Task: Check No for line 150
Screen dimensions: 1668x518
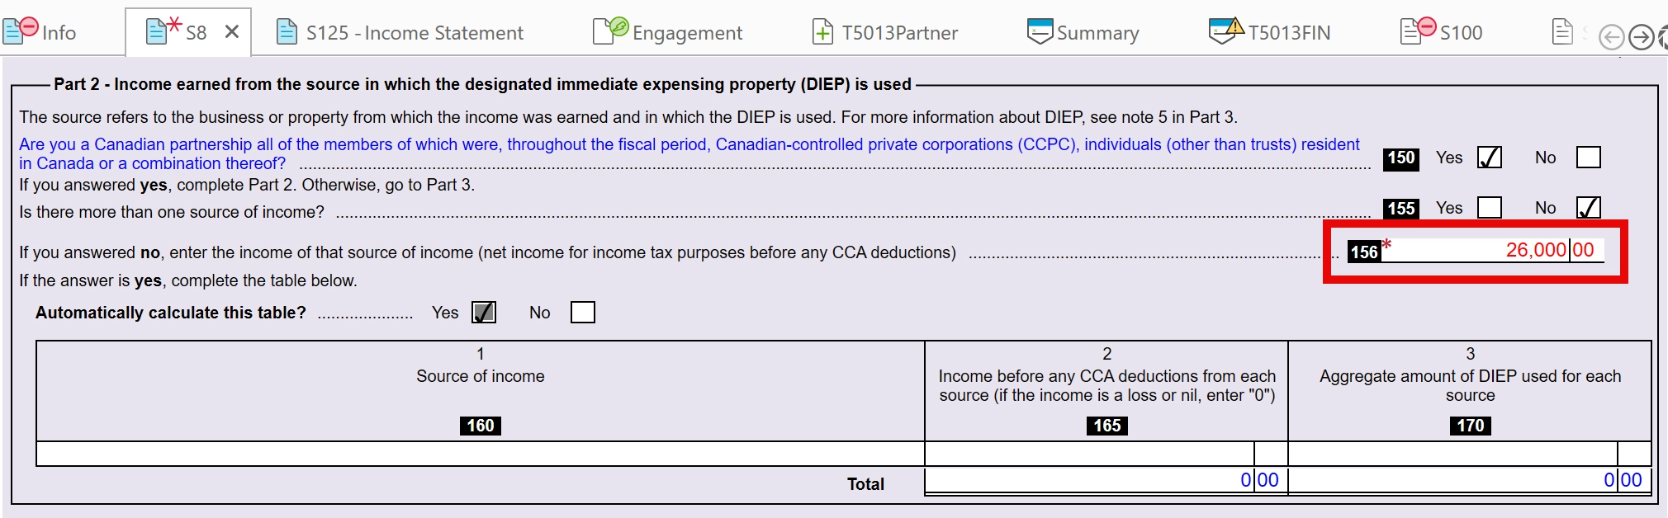Action: point(1588,157)
